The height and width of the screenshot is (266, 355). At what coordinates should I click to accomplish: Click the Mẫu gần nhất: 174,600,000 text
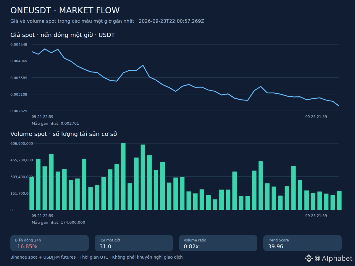coord(58,223)
